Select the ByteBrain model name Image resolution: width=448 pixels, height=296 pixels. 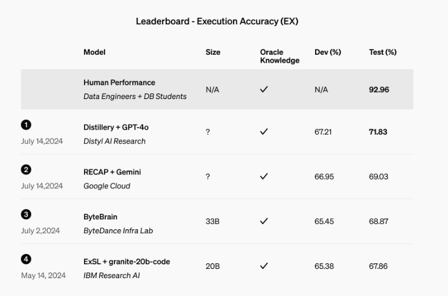pos(100,217)
